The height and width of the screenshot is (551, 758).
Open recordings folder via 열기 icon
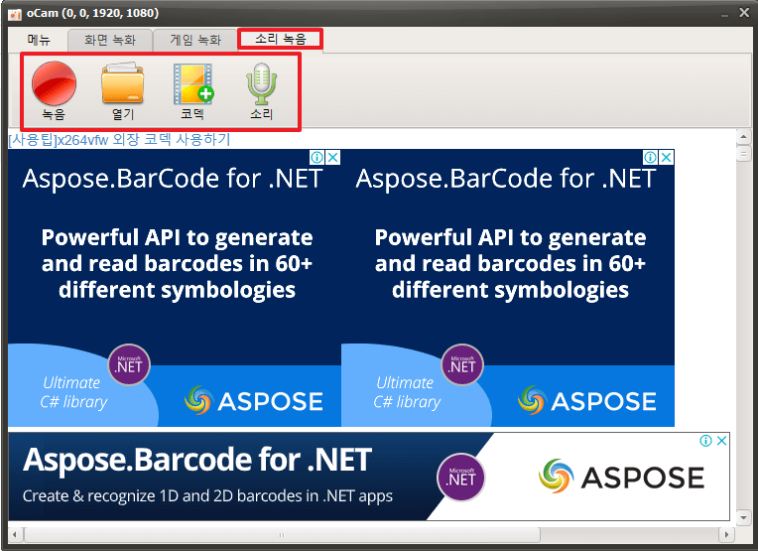pyautogui.click(x=123, y=90)
